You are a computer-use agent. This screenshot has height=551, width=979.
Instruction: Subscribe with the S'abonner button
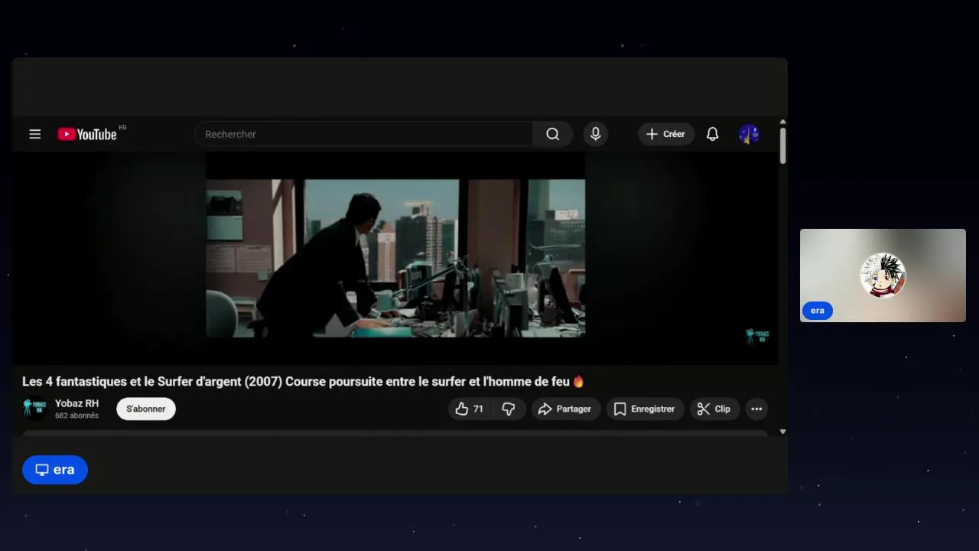[x=146, y=409]
